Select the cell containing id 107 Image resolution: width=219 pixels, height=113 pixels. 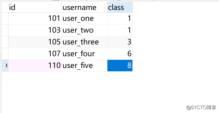(x=35, y=54)
